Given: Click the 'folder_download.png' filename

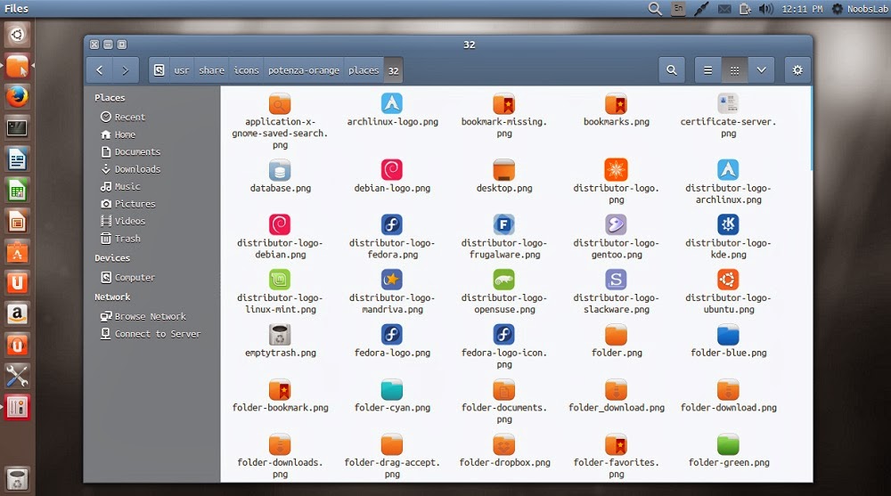Looking at the screenshot, I should (x=616, y=407).
